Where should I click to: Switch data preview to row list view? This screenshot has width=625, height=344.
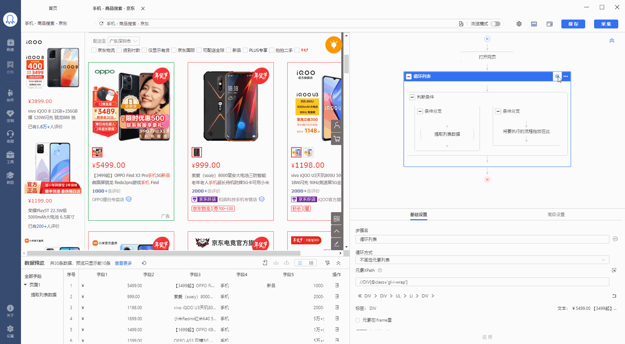click(300, 263)
